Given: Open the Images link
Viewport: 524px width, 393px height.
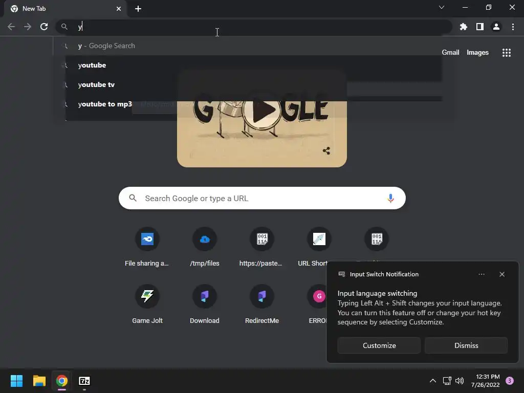Looking at the screenshot, I should click(477, 53).
